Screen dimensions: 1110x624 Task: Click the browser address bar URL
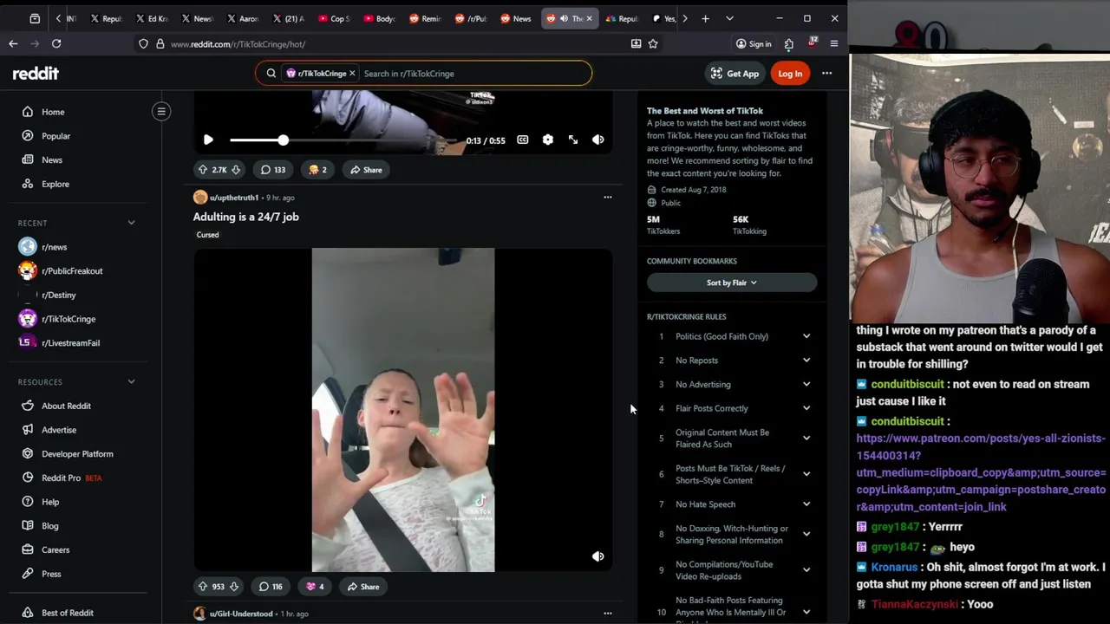238,44
